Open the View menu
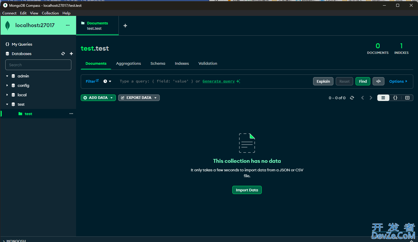418x242 pixels. click(x=34, y=13)
